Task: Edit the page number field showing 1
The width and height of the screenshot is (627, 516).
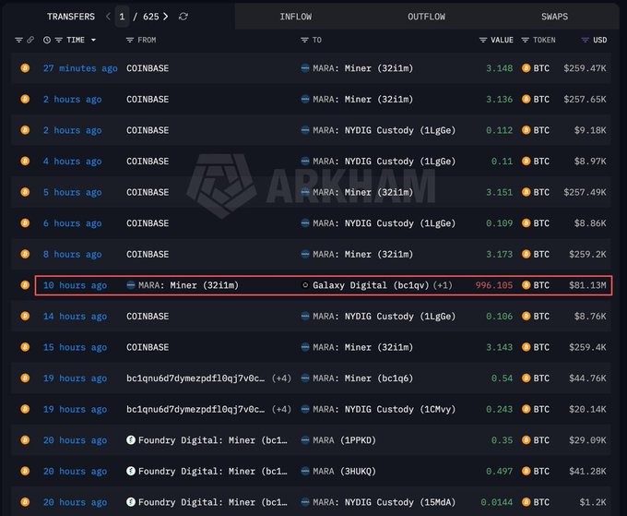Action: (122, 17)
